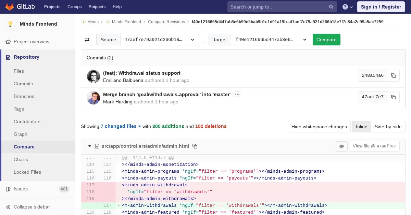The image size is (411, 215).
Task: Select Inline diff view
Action: (361, 127)
